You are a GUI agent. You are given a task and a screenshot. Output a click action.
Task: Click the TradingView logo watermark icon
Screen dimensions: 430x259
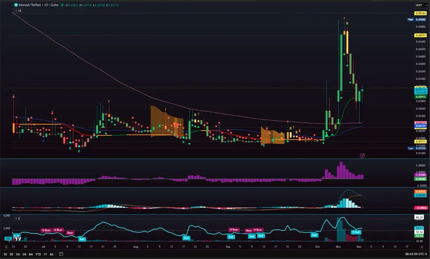coord(17,239)
